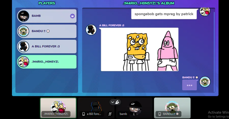229x119 pixels.
Task: Open .!M4RIO._H0N5YZ!. highlighted player row
Action: pos(47,62)
